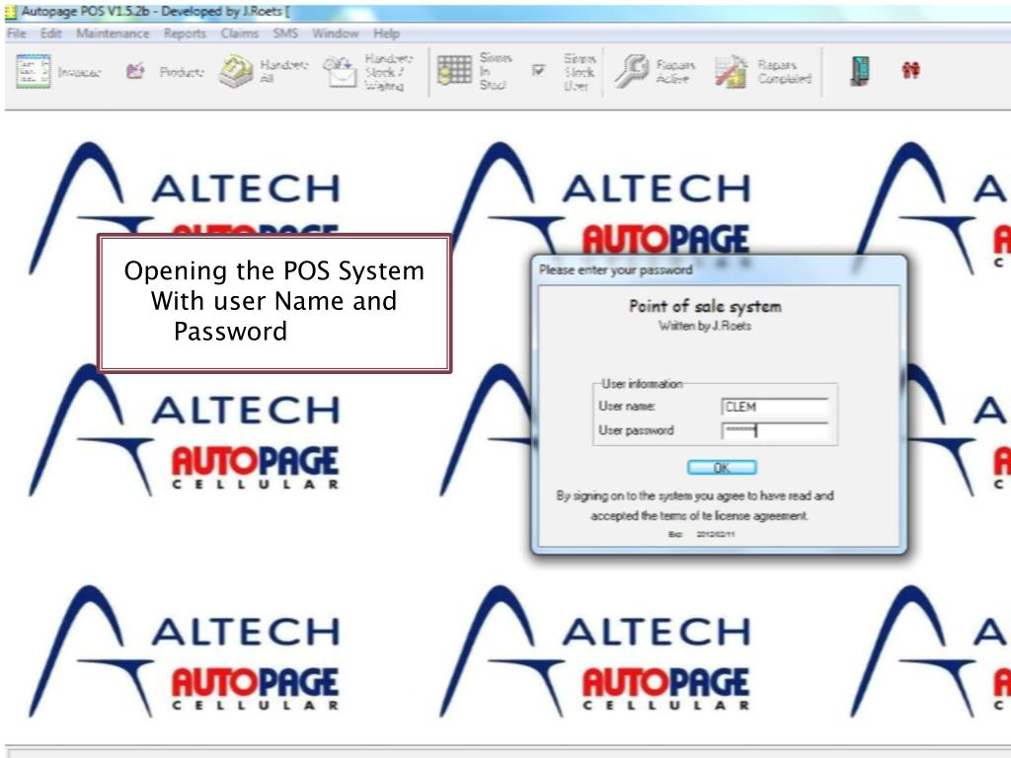Open the SMS menu
This screenshot has width=1011, height=758.
(x=285, y=34)
